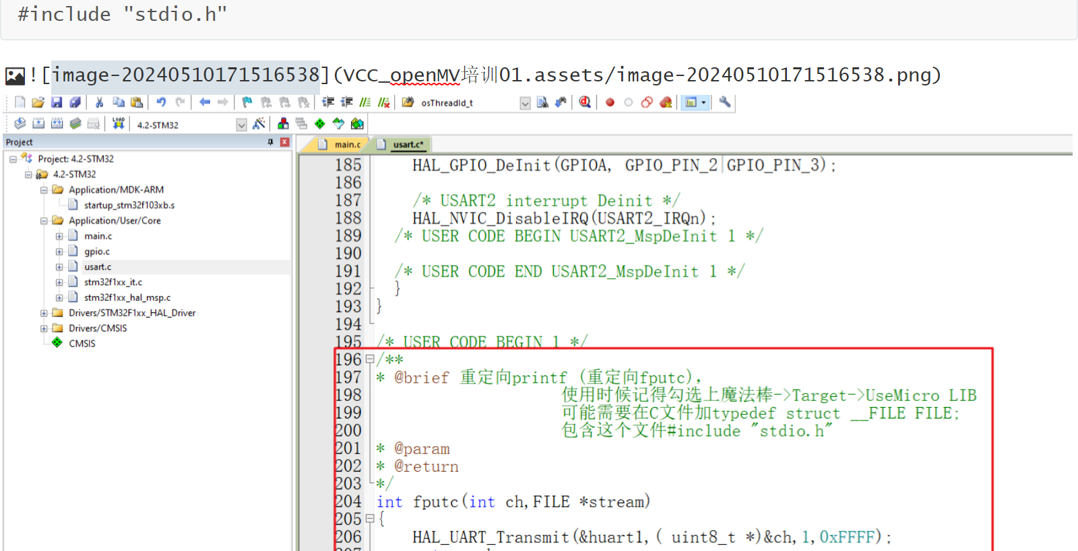The height and width of the screenshot is (551, 1078).
Task: Pin the Project panel
Action: click(x=270, y=142)
